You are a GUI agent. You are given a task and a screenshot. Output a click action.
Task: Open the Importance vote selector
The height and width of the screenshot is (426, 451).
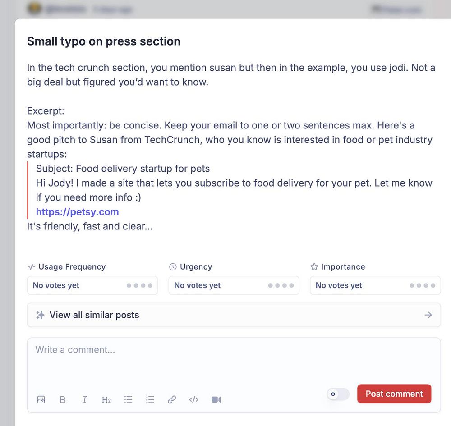click(x=375, y=285)
